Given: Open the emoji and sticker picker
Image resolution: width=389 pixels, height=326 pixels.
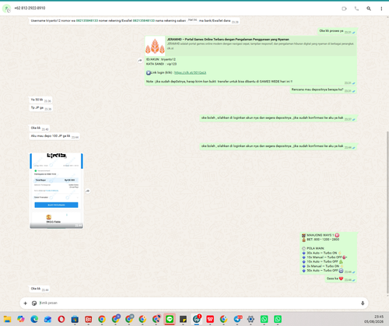Looking at the screenshot, I should click(x=34, y=303).
